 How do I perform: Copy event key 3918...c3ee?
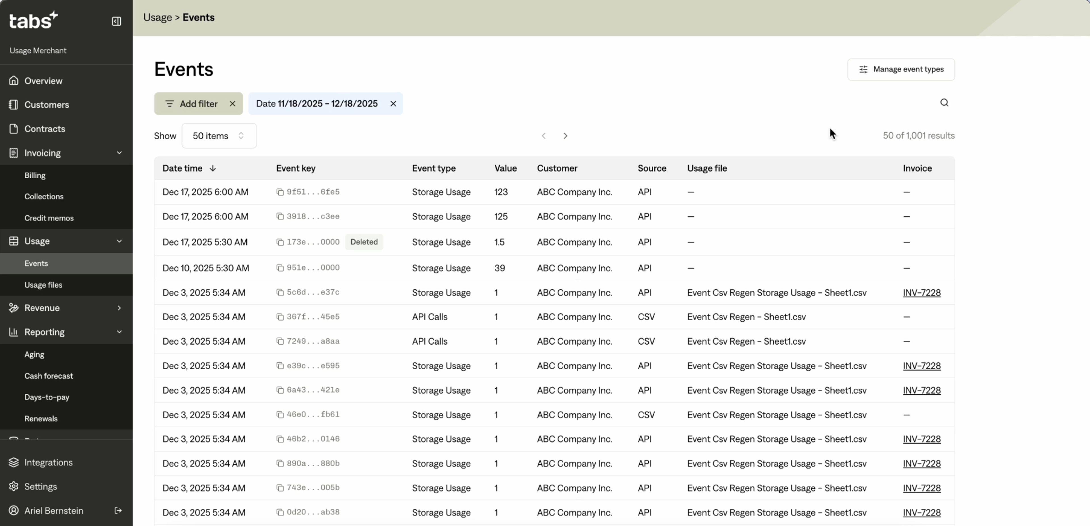280,217
